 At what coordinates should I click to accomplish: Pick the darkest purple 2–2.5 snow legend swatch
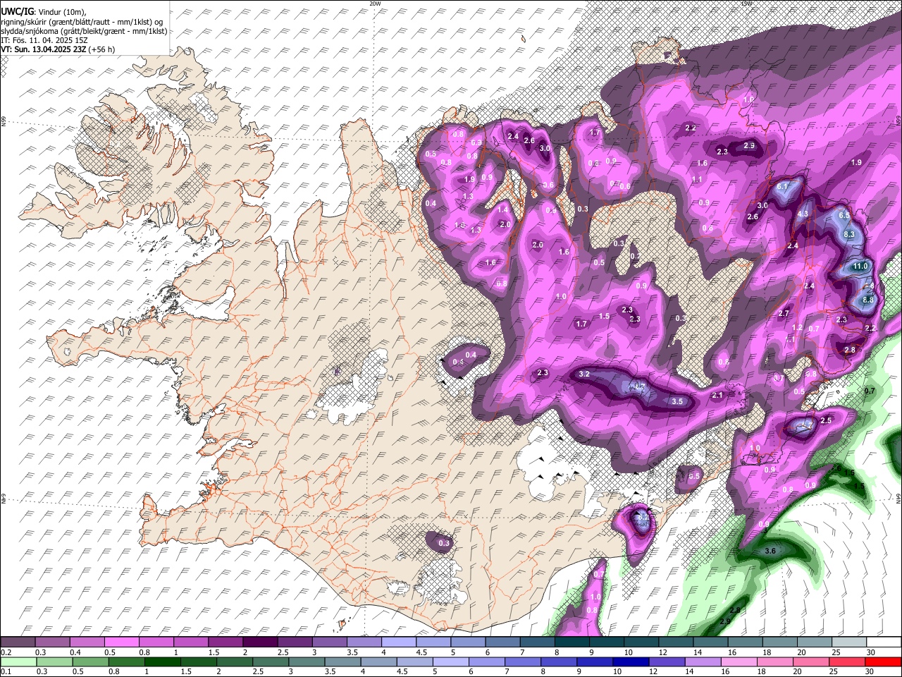[x=259, y=642]
